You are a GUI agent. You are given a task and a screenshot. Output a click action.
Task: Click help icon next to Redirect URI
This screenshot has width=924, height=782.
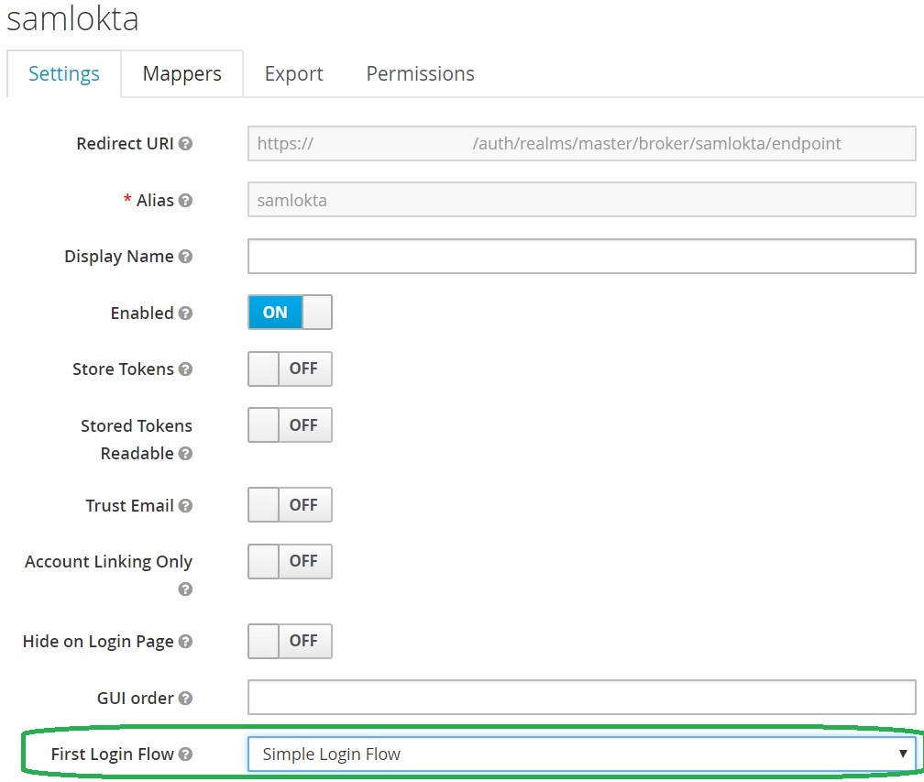point(185,145)
